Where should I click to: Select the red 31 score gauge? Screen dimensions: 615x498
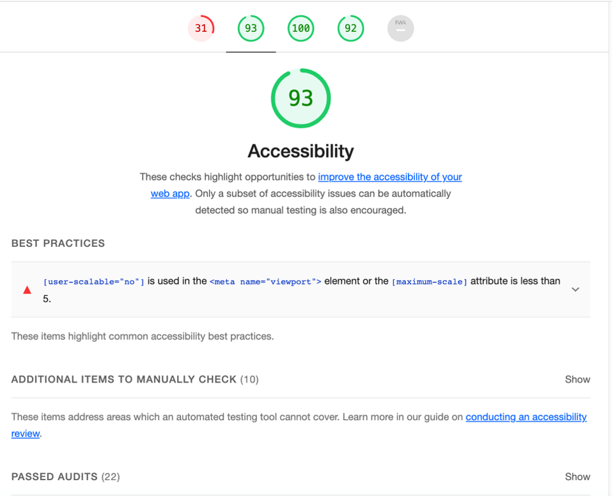click(x=201, y=28)
